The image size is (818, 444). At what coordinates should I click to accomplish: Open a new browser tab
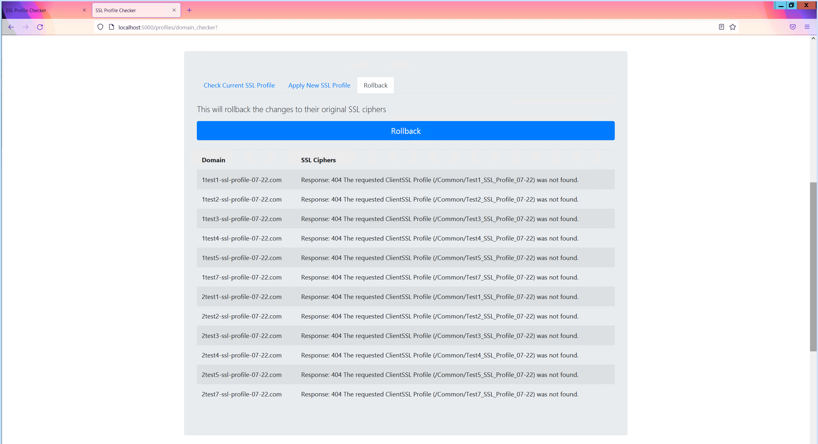(x=189, y=10)
